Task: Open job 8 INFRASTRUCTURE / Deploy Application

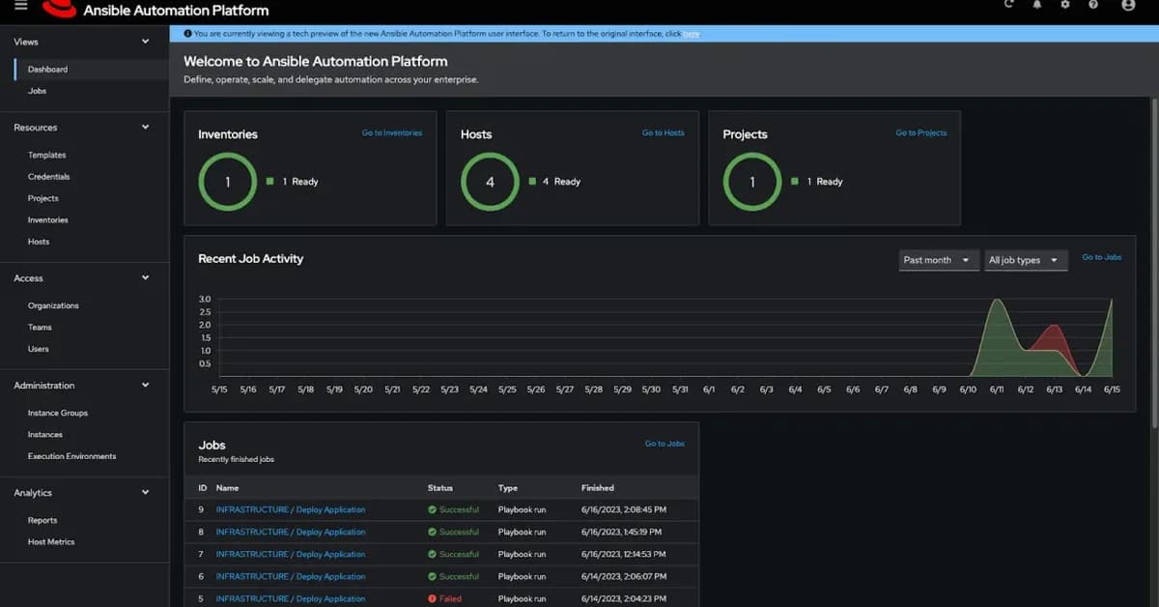Action: click(291, 532)
